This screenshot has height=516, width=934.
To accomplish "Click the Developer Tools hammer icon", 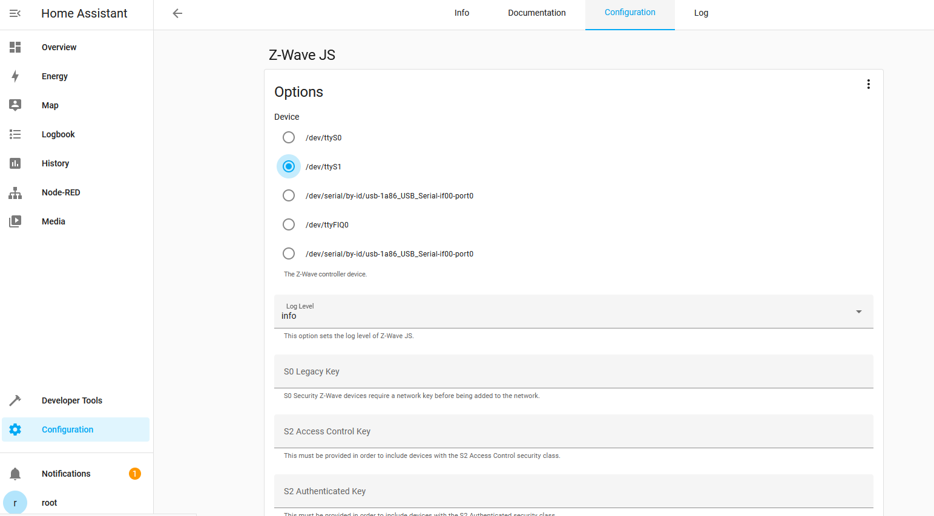I will [15, 400].
